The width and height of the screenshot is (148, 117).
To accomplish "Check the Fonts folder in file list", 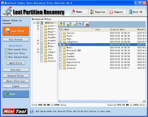I will point(60,36).
